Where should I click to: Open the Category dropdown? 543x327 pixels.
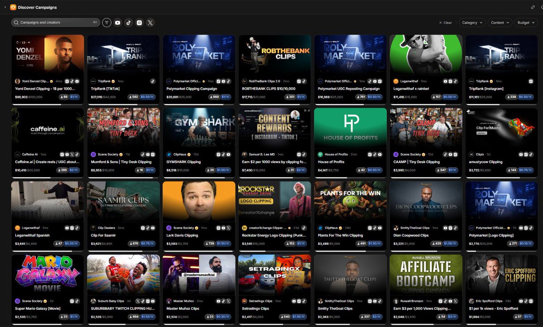472,23
